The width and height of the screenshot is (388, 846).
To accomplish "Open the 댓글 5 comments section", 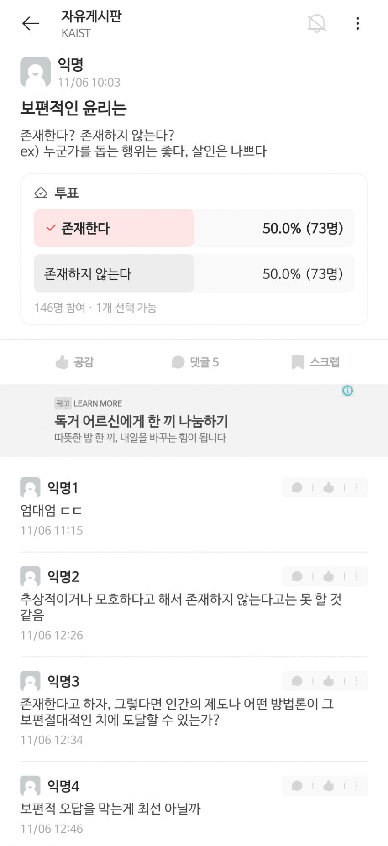I will coord(195,362).
